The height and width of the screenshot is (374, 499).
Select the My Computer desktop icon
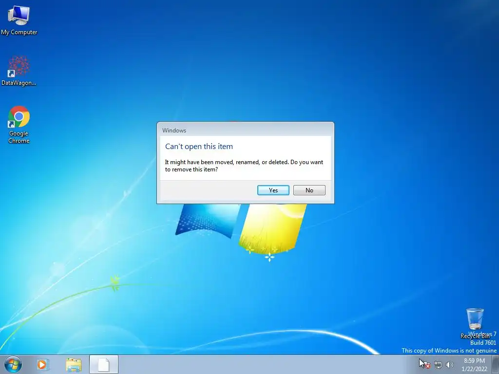pos(19,20)
